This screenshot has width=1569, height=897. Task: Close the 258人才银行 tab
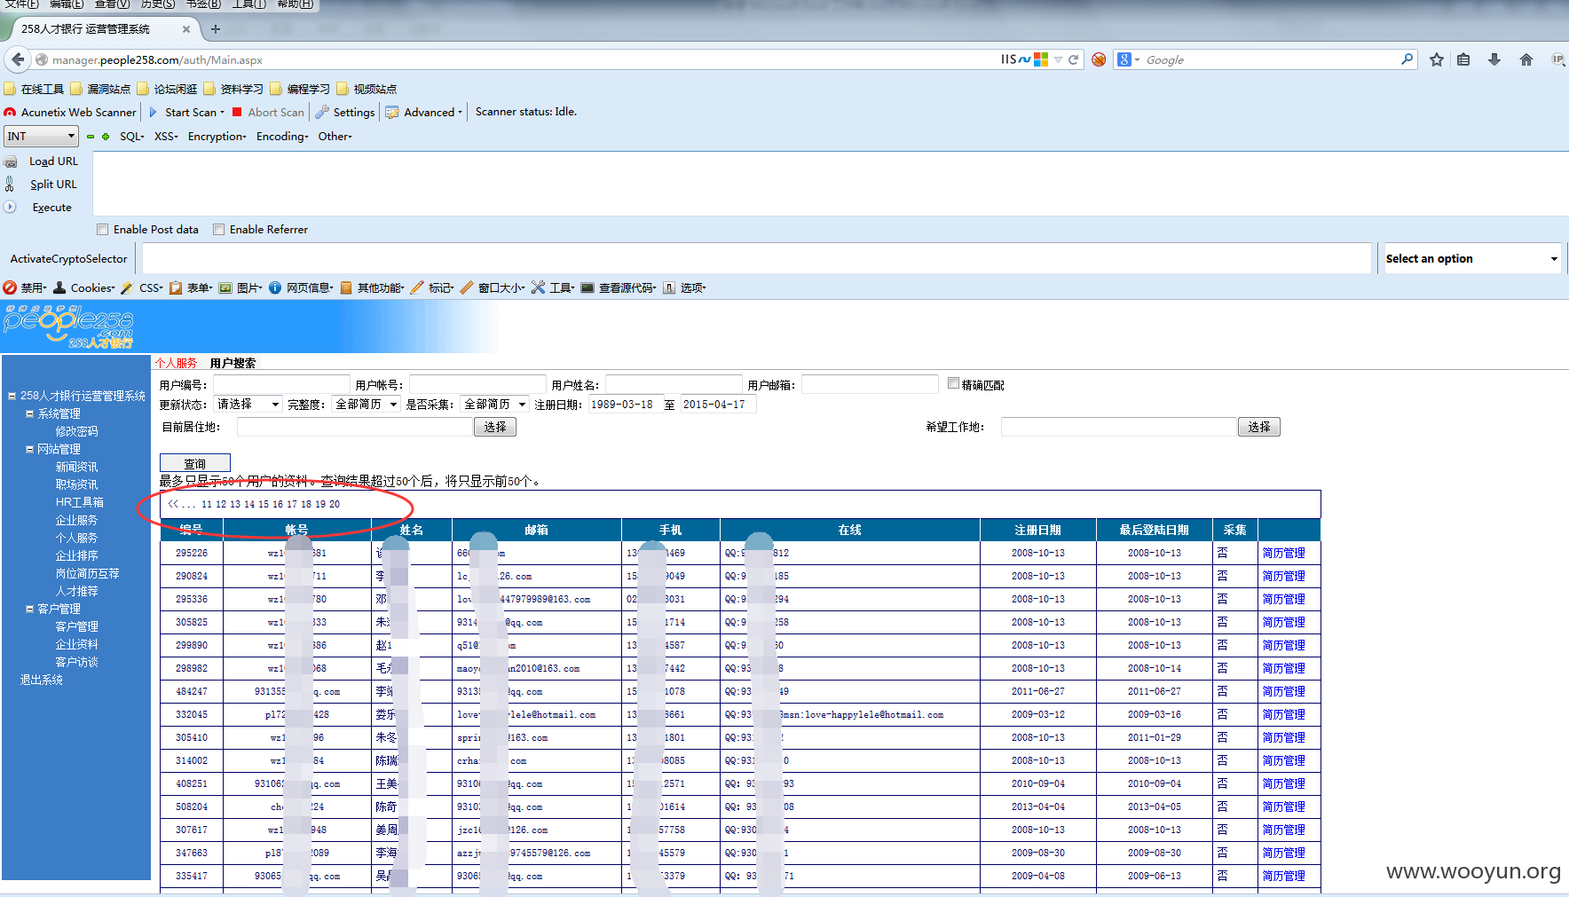click(x=186, y=29)
